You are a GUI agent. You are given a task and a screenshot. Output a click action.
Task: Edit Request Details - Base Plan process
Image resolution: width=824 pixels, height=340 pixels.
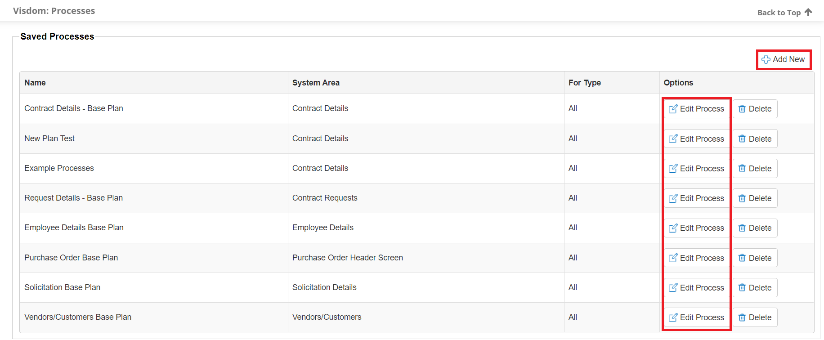tap(697, 198)
